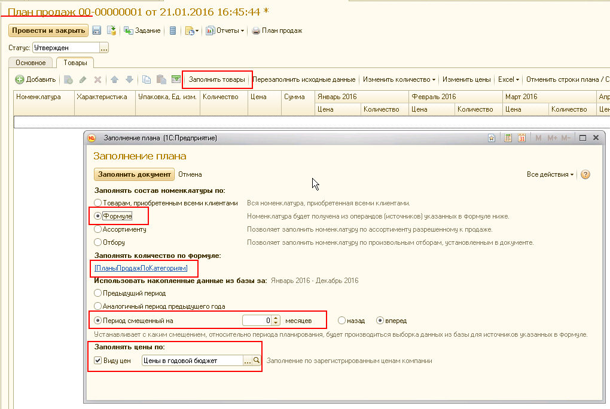
Task: Open help with the question mark icon
Action: pos(585,174)
